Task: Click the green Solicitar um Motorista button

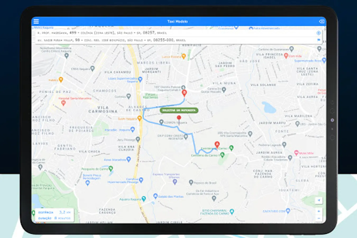Action: coord(179,110)
